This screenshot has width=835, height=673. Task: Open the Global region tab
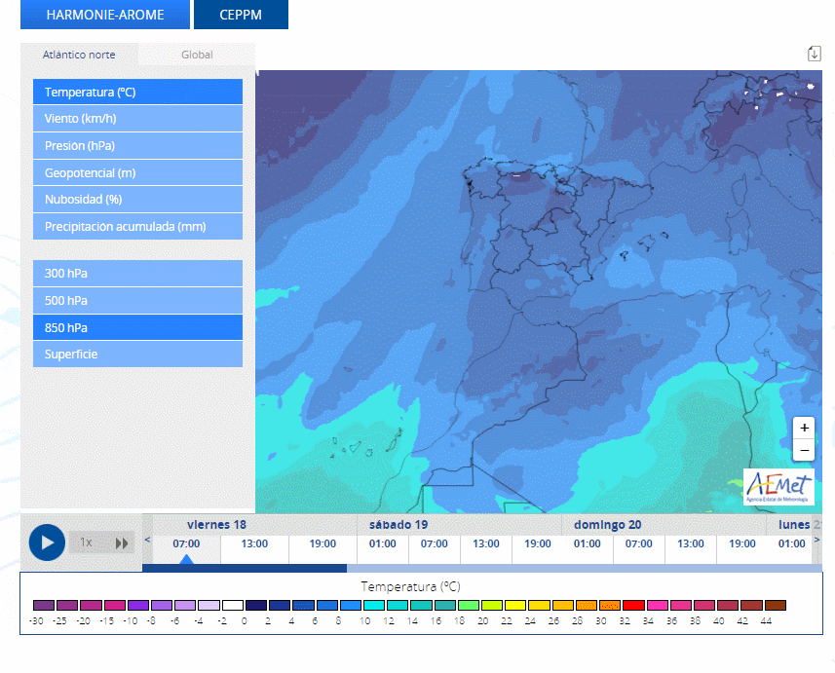tap(197, 55)
